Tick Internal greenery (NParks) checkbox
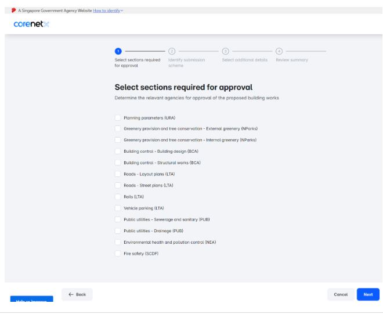Image resolution: width=383 pixels, height=314 pixels. (118, 140)
